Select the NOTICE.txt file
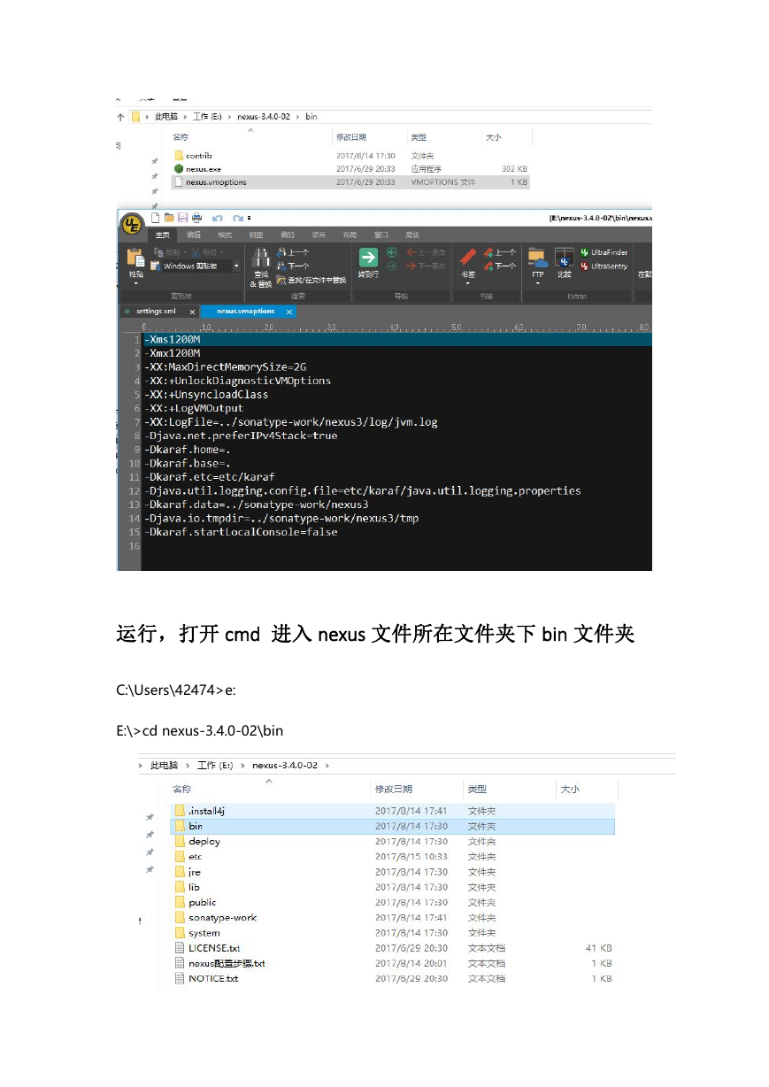Screen dimensions: 769x1087 213,979
